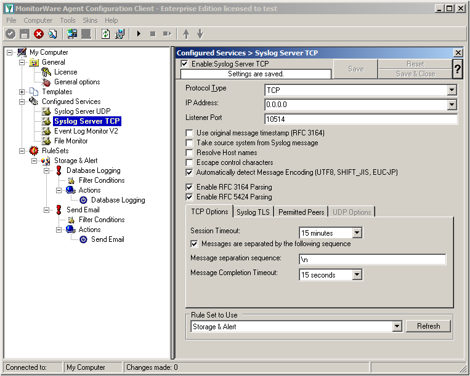Stop the service with the square icon
Screen dimensions: 470x376
pos(153,34)
